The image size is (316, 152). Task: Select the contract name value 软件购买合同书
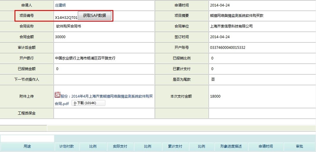69,26
